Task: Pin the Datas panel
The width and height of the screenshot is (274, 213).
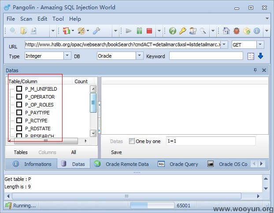Action: tap(255, 70)
